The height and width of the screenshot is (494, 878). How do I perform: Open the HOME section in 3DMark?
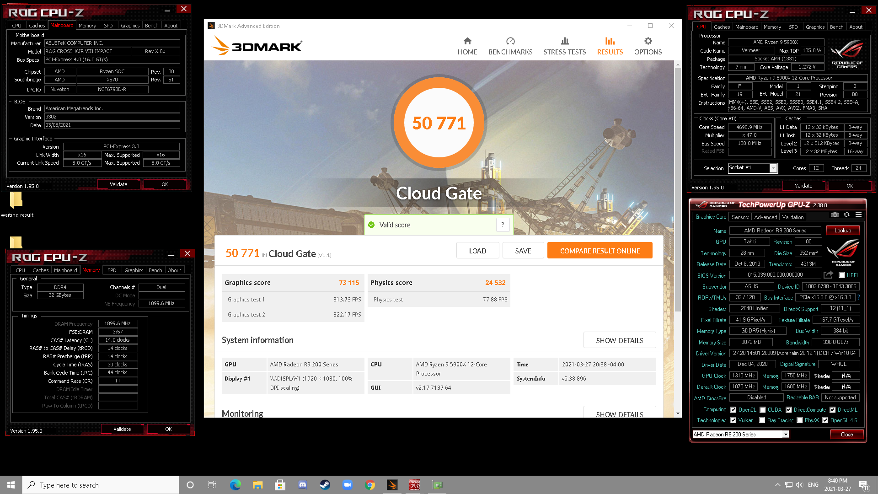[467, 46]
